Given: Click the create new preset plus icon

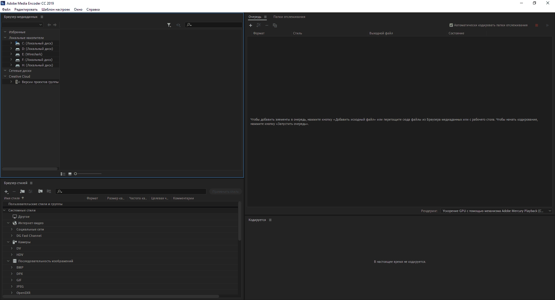Looking at the screenshot, I should click(6, 192).
